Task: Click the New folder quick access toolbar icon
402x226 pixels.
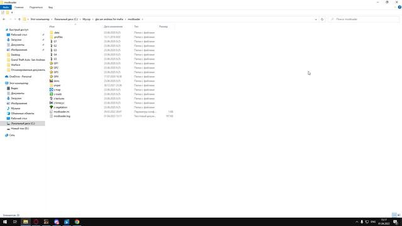Action: pyautogui.click(x=8, y=13)
